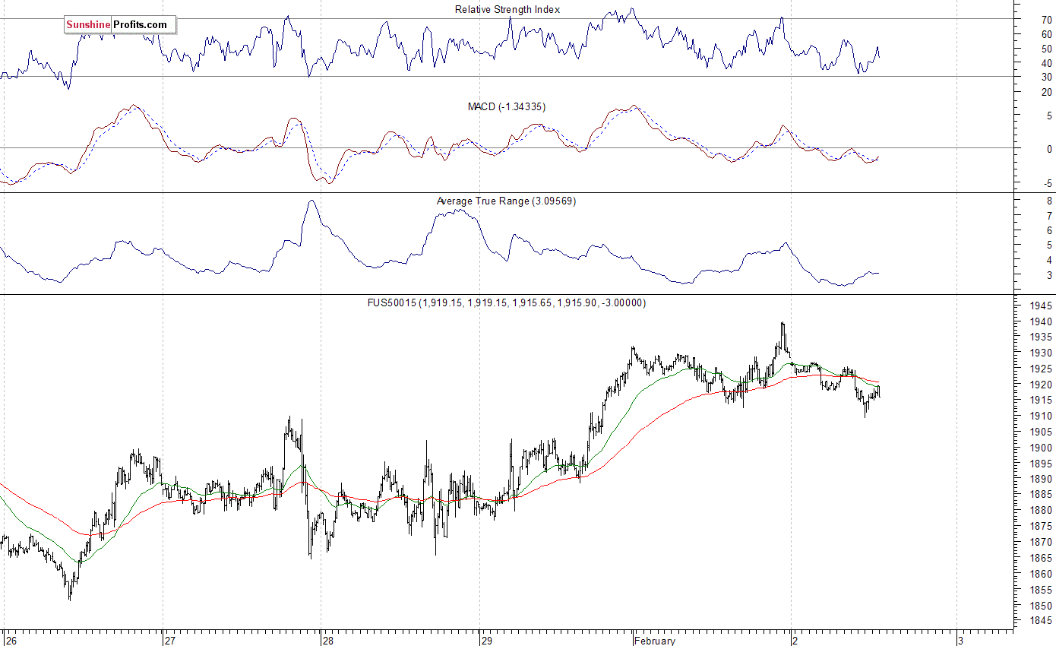The height and width of the screenshot is (646, 1056).
Task: Click the 1945 price axis label
Action: tap(1041, 306)
